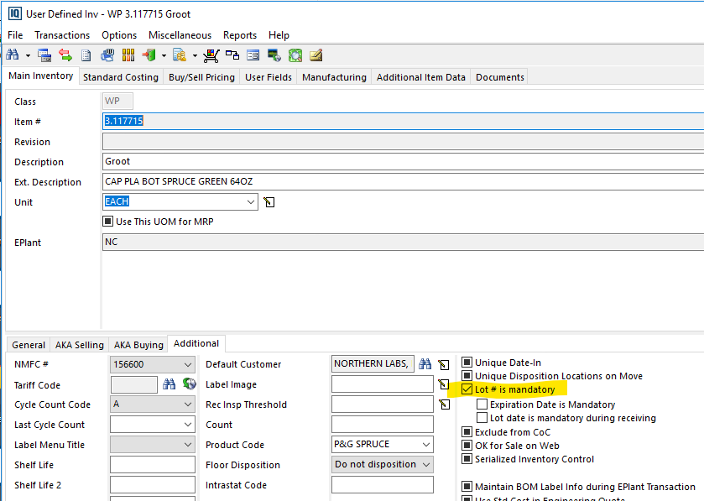704x501 pixels.
Task: Click the stacked windows toolbar icon
Action: [44, 55]
